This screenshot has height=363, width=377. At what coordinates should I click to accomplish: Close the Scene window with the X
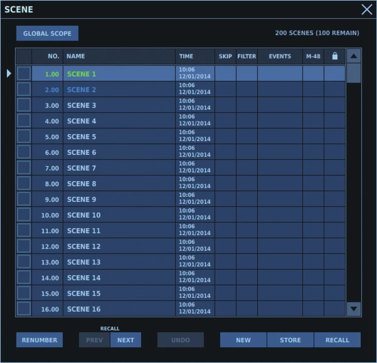[367, 9]
